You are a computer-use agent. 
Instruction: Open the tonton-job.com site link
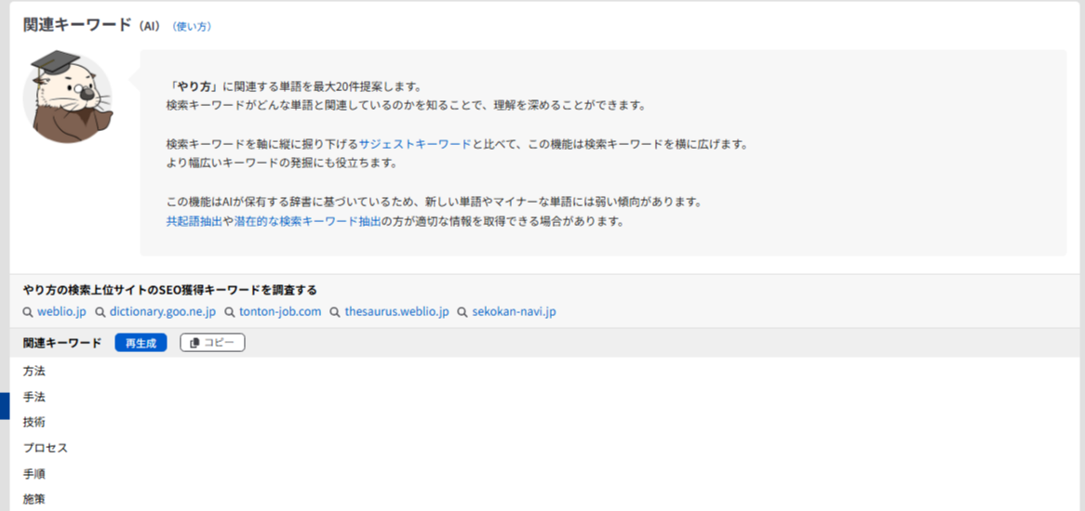click(279, 312)
